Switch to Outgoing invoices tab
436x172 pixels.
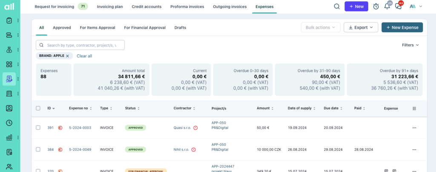point(229,7)
